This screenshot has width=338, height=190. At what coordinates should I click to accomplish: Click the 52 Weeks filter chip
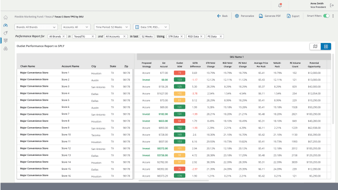point(147,37)
